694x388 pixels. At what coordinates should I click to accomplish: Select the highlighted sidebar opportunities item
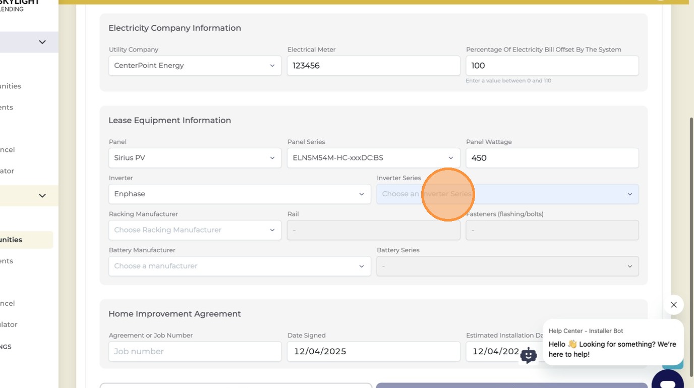[26, 240]
